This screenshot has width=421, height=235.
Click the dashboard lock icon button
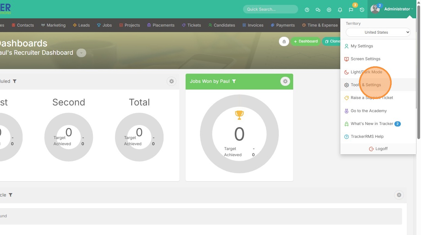pyautogui.click(x=284, y=41)
